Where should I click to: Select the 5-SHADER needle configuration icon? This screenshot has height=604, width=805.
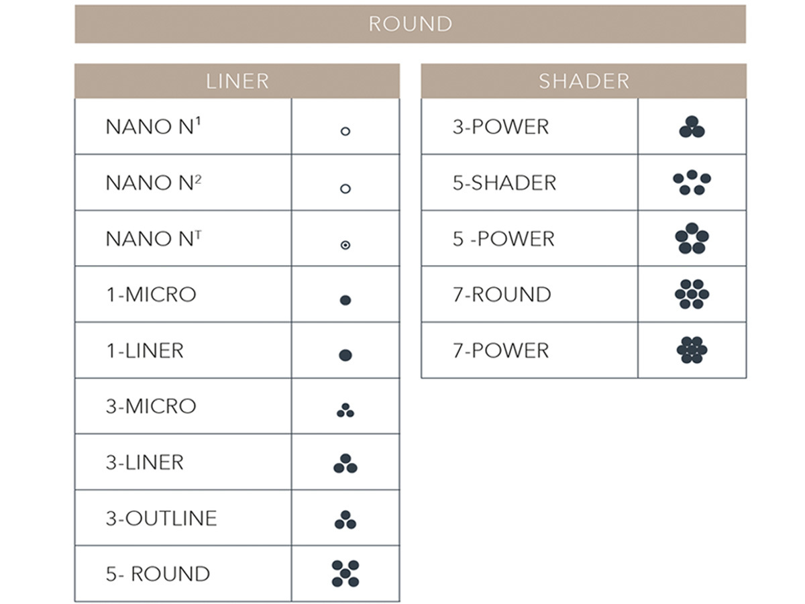point(692,183)
